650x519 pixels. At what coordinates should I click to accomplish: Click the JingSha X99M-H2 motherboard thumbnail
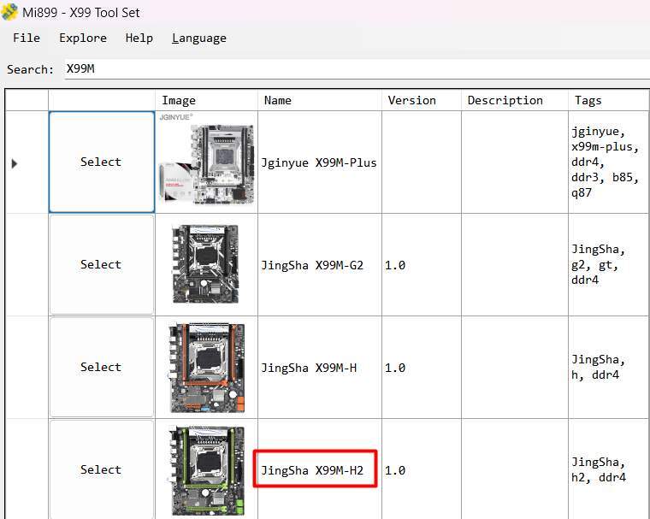tap(207, 470)
